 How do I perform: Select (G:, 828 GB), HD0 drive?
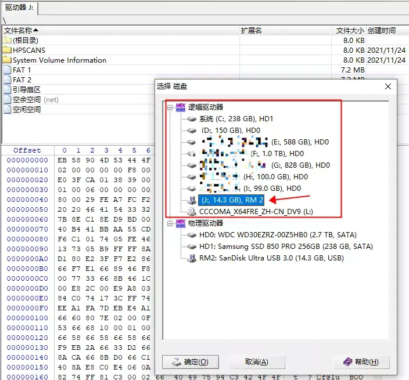tap(265, 165)
